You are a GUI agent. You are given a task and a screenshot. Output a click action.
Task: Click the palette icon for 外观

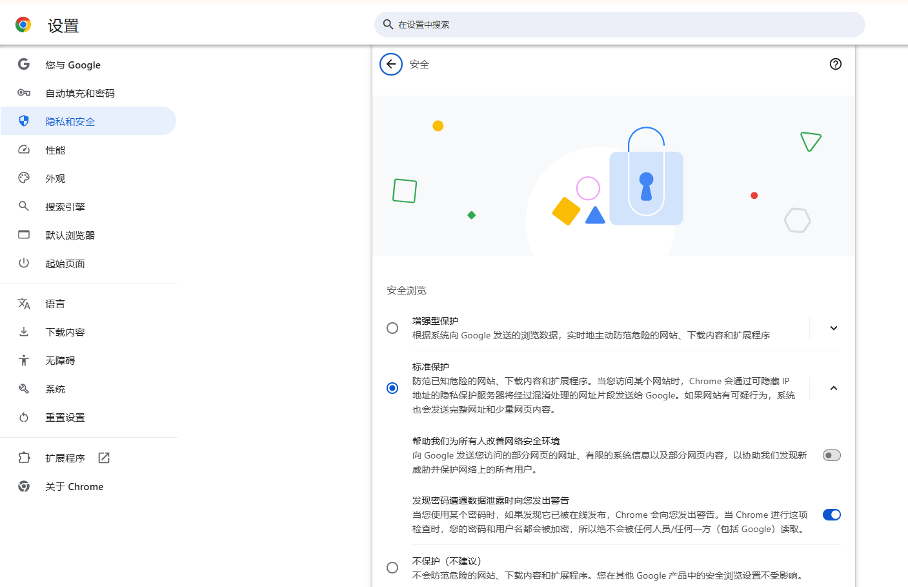pyautogui.click(x=24, y=178)
